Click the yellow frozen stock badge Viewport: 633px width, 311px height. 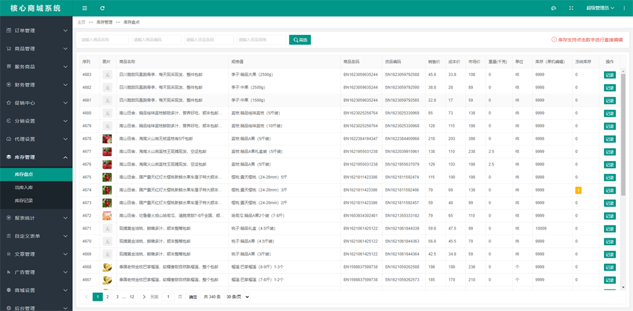click(x=578, y=190)
